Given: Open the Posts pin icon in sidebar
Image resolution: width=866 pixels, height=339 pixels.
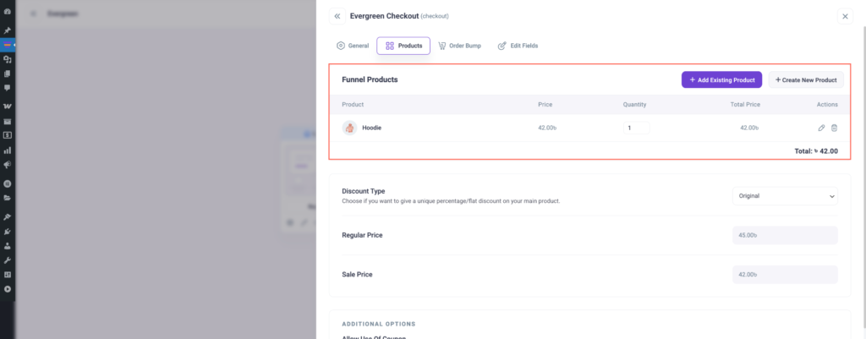Looking at the screenshot, I should click(7, 30).
